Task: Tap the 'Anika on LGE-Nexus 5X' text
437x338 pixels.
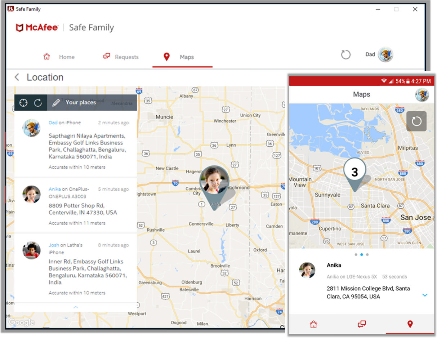Action: 352,277
